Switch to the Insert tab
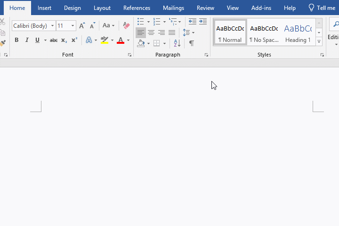This screenshot has width=339, height=226. tap(44, 8)
